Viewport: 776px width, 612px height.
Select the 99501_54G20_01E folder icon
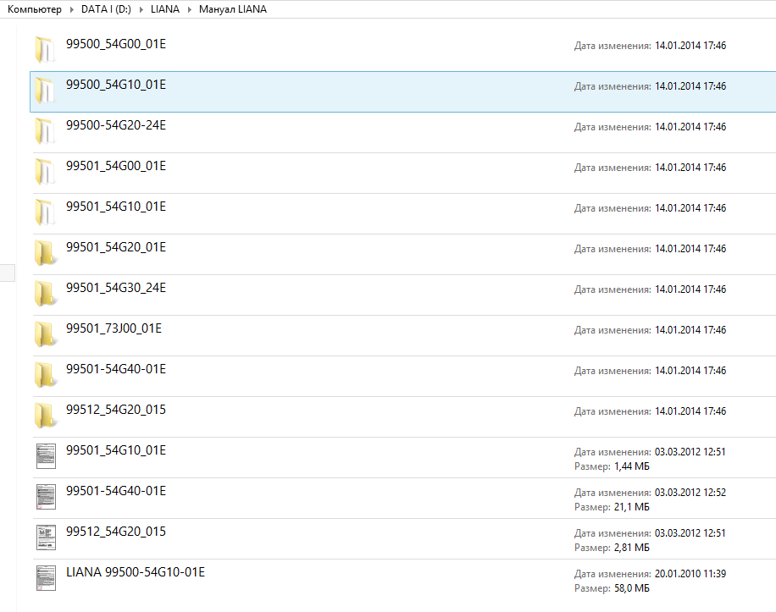click(x=46, y=253)
